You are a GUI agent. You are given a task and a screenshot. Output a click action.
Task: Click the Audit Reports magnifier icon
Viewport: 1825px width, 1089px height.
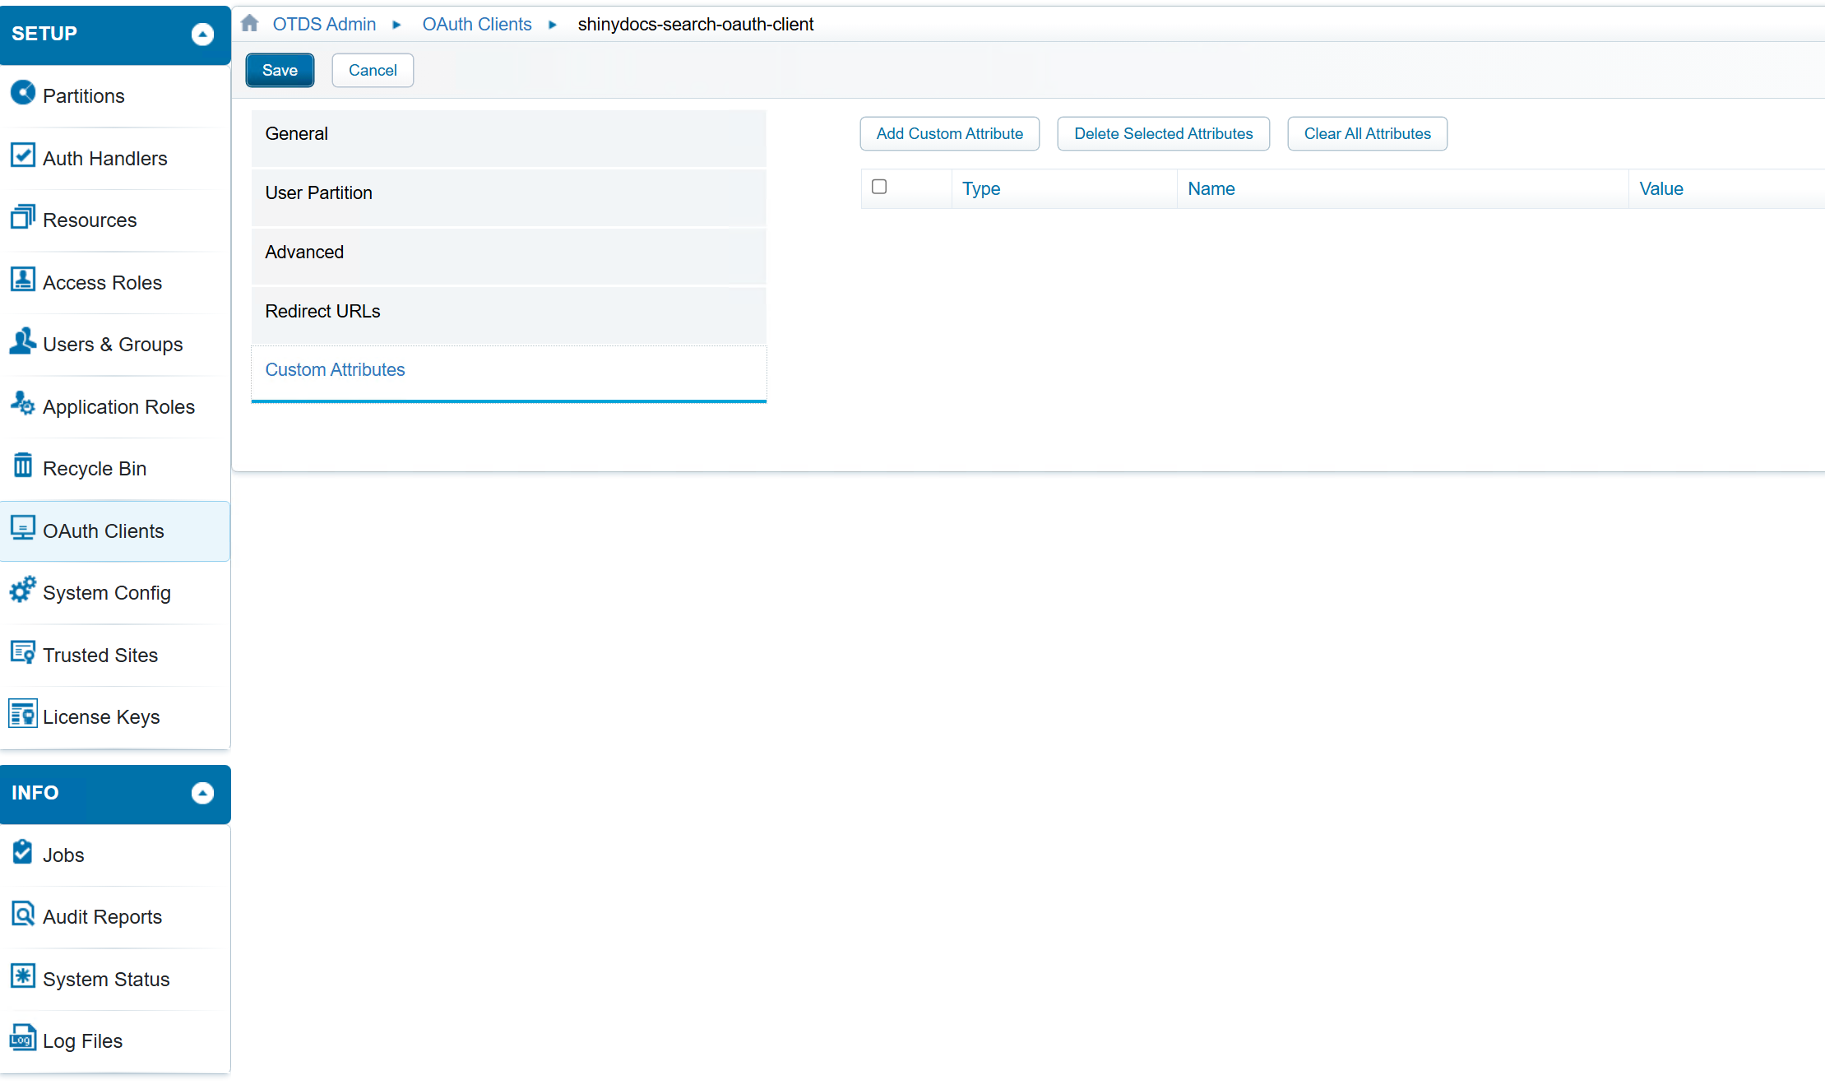(22, 914)
